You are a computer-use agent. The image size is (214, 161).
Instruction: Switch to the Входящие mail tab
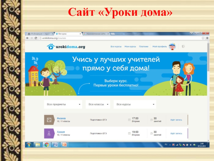point(40,34)
